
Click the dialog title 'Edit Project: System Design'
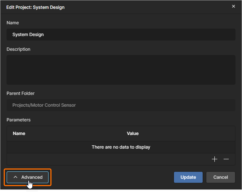(35, 7)
